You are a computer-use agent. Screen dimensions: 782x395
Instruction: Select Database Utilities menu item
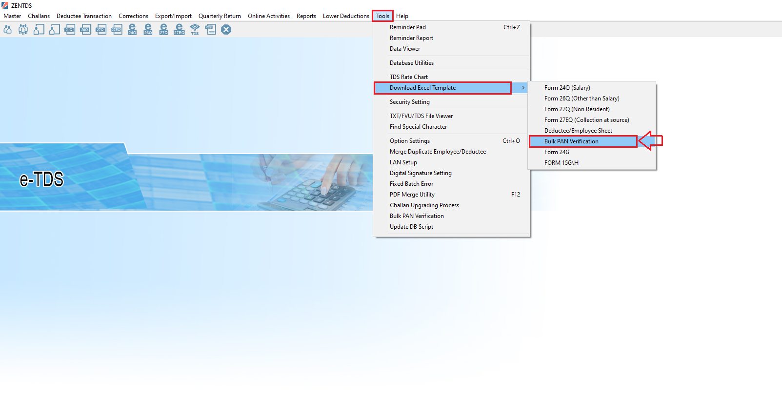click(452, 63)
